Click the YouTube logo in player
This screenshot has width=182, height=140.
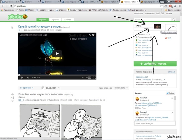click(88, 77)
